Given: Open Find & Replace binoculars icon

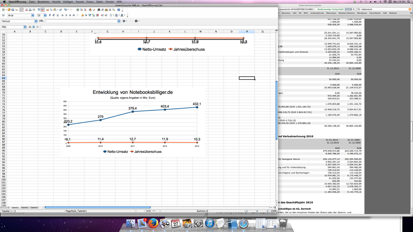Looking at the screenshot, I should (x=99, y=10).
